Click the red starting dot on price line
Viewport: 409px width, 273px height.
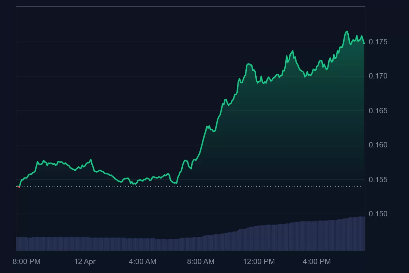(19, 187)
